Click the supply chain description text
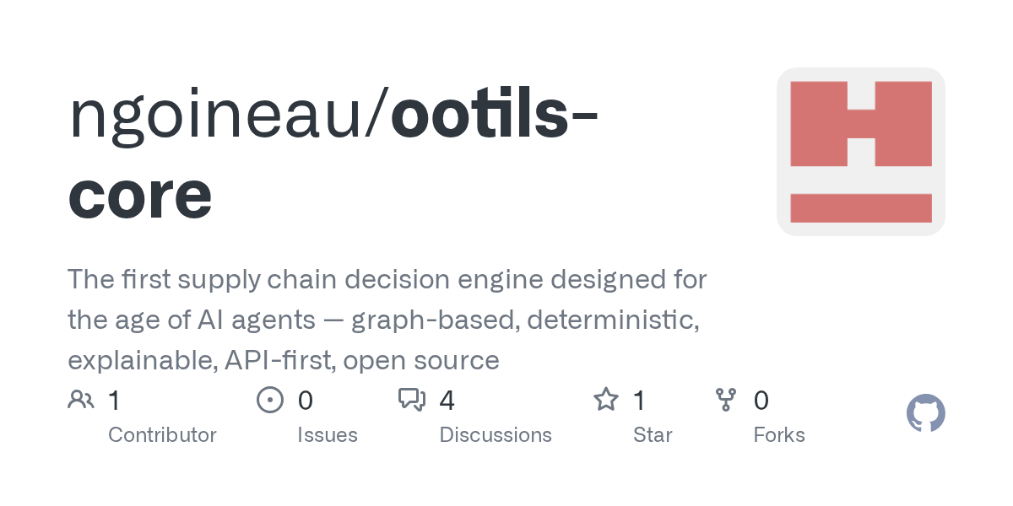This screenshot has height=506, width=1013. pos(387,320)
